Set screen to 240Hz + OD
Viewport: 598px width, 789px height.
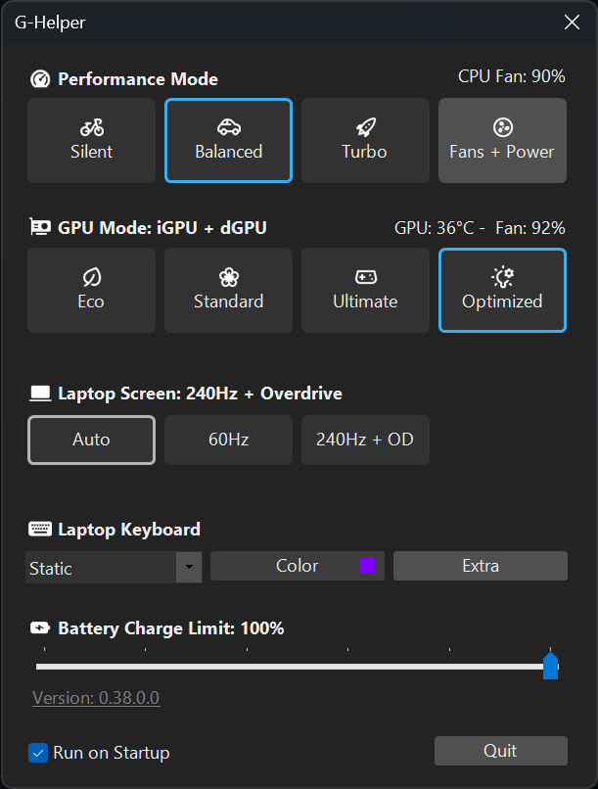tap(365, 440)
